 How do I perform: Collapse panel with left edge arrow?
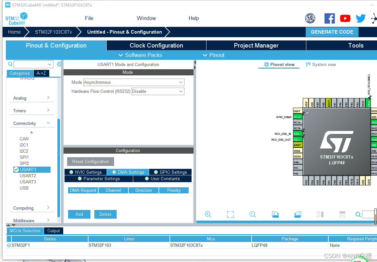pos(195,63)
